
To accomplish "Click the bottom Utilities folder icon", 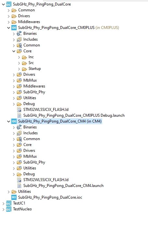I will 14,192.
